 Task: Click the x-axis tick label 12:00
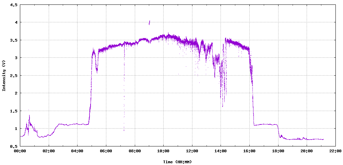point(192,151)
